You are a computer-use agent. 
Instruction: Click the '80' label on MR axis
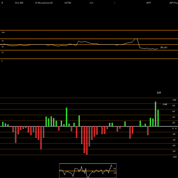click(174, 106)
